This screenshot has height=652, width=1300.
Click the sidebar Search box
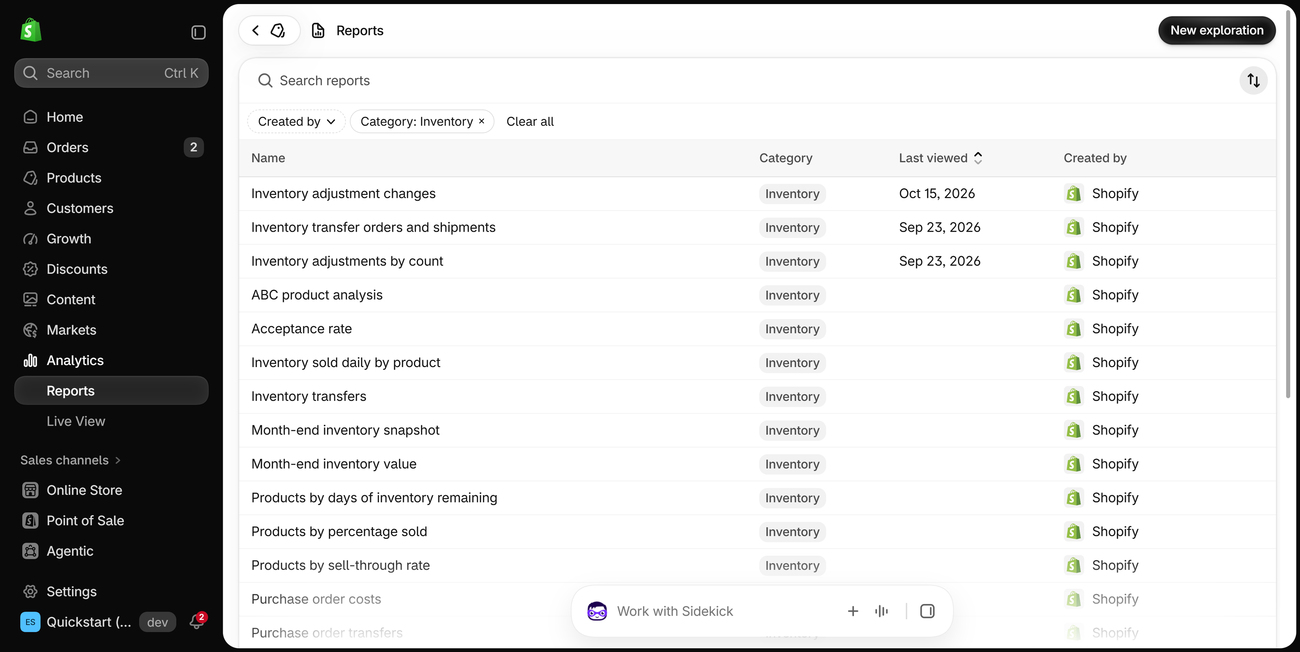click(111, 73)
